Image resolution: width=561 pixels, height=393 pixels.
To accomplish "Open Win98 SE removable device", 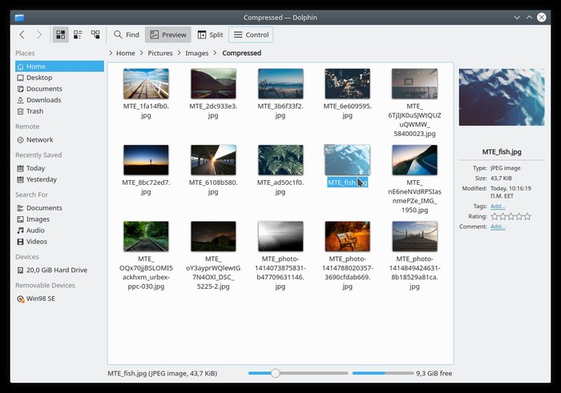I will click(59, 299).
